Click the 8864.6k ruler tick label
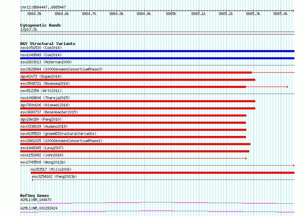The width and height of the screenshot is (304, 216). coord(62,14)
